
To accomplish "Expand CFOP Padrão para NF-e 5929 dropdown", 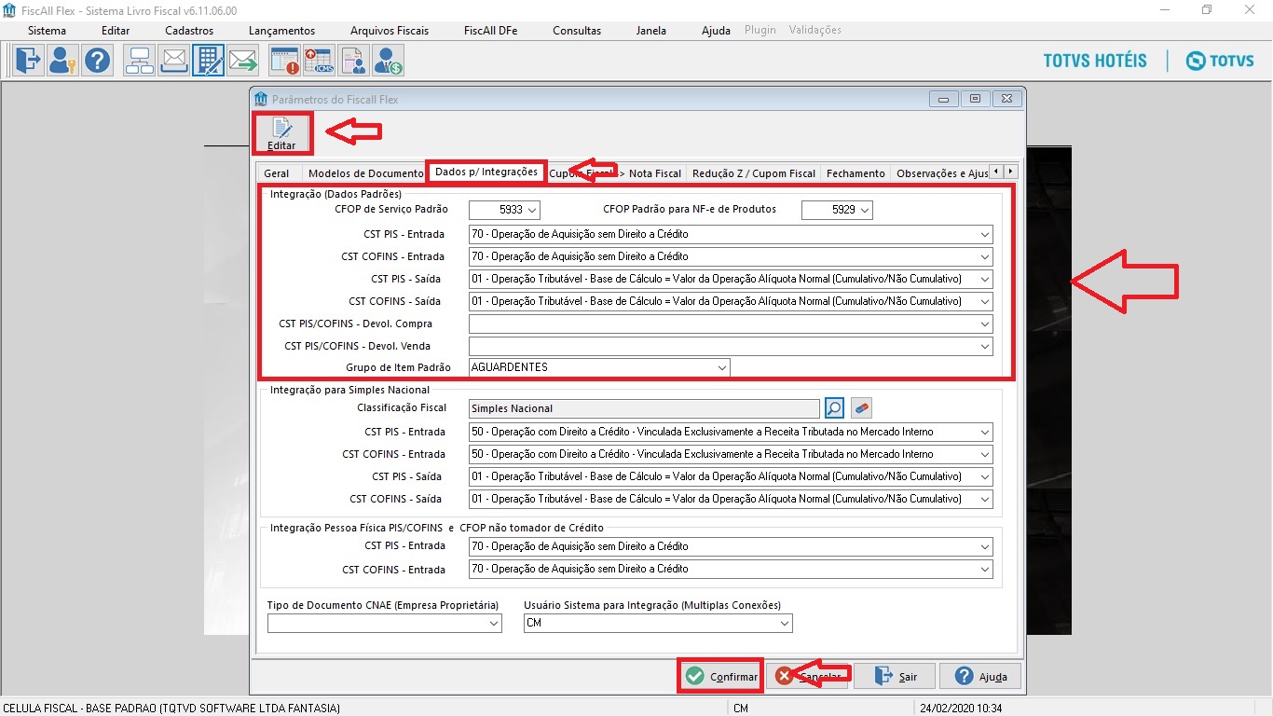I will [x=866, y=211].
